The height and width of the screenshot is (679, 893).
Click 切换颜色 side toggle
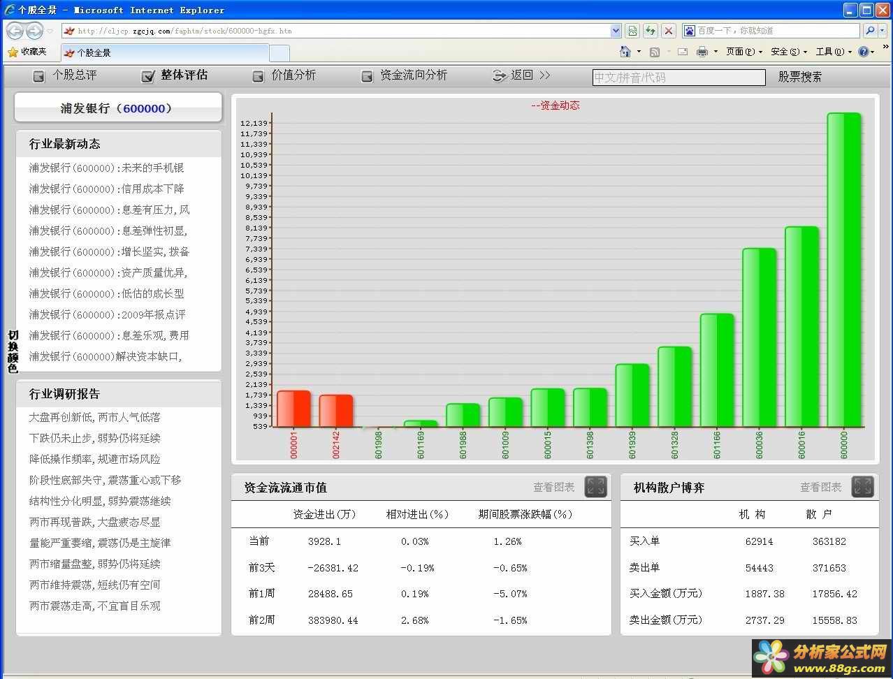click(x=13, y=351)
